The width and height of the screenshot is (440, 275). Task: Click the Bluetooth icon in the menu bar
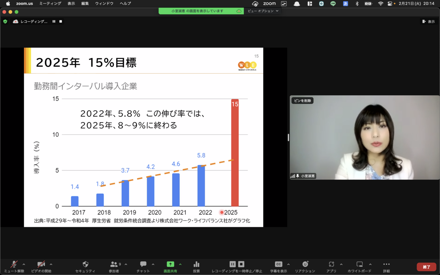point(357,3)
